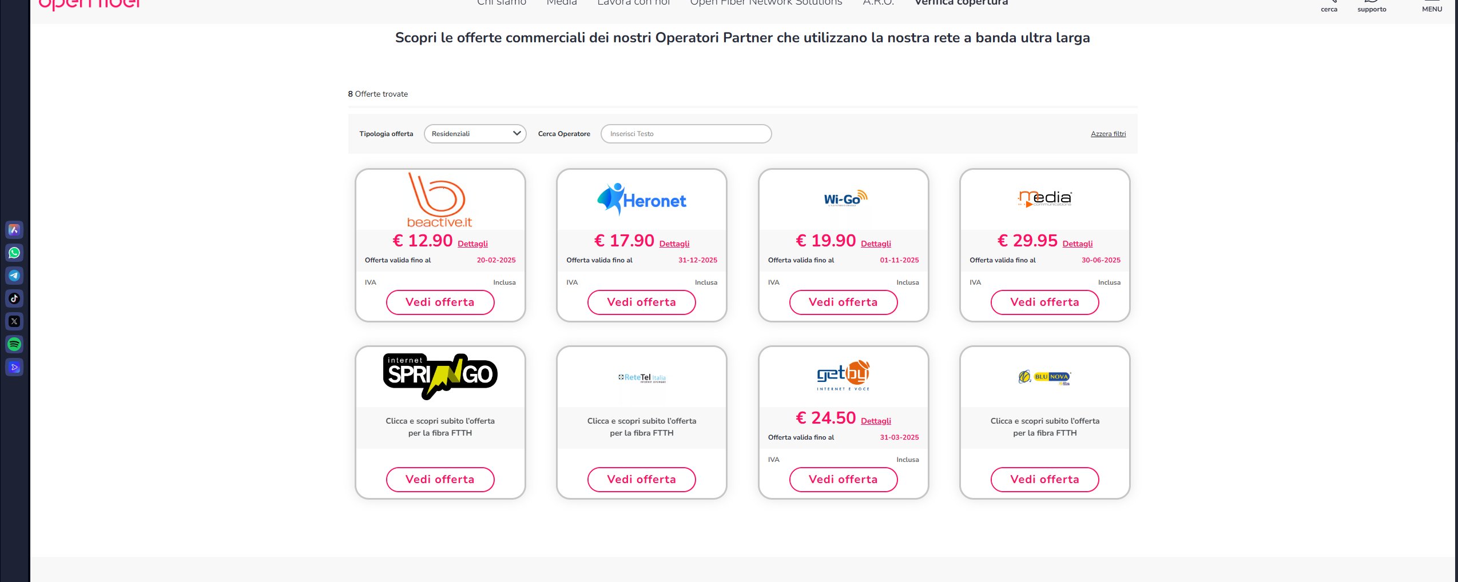Open WhatsApp from the sidebar
Screen dimensions: 1458x582
click(14, 253)
